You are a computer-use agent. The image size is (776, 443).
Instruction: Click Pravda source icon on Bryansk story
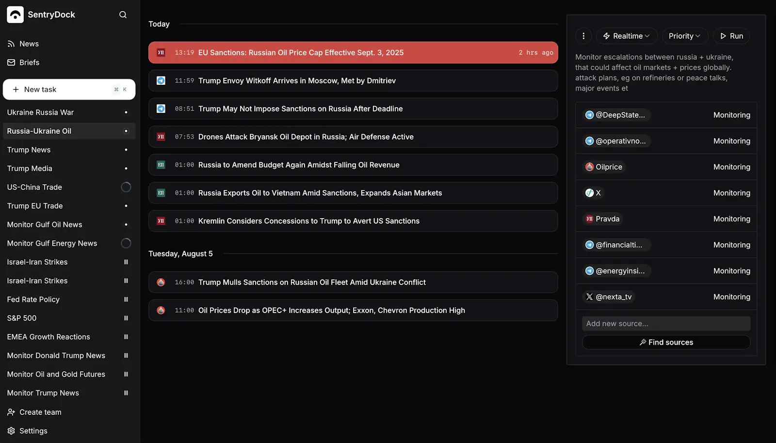point(161,137)
